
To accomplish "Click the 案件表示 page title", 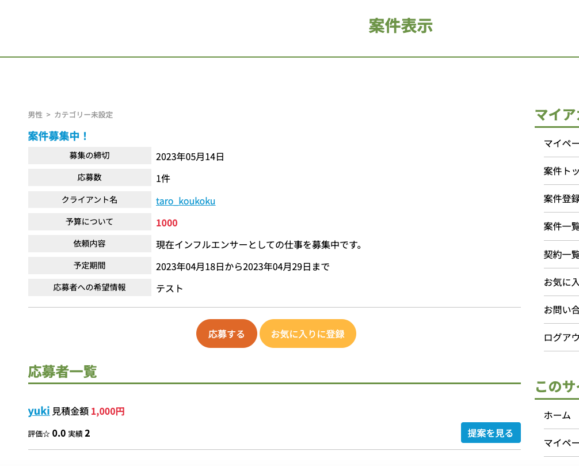I will (400, 26).
